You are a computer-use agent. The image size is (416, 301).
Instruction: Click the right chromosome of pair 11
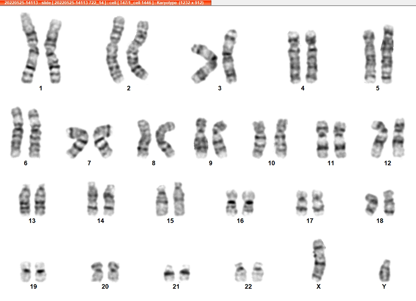pyautogui.click(x=340, y=140)
